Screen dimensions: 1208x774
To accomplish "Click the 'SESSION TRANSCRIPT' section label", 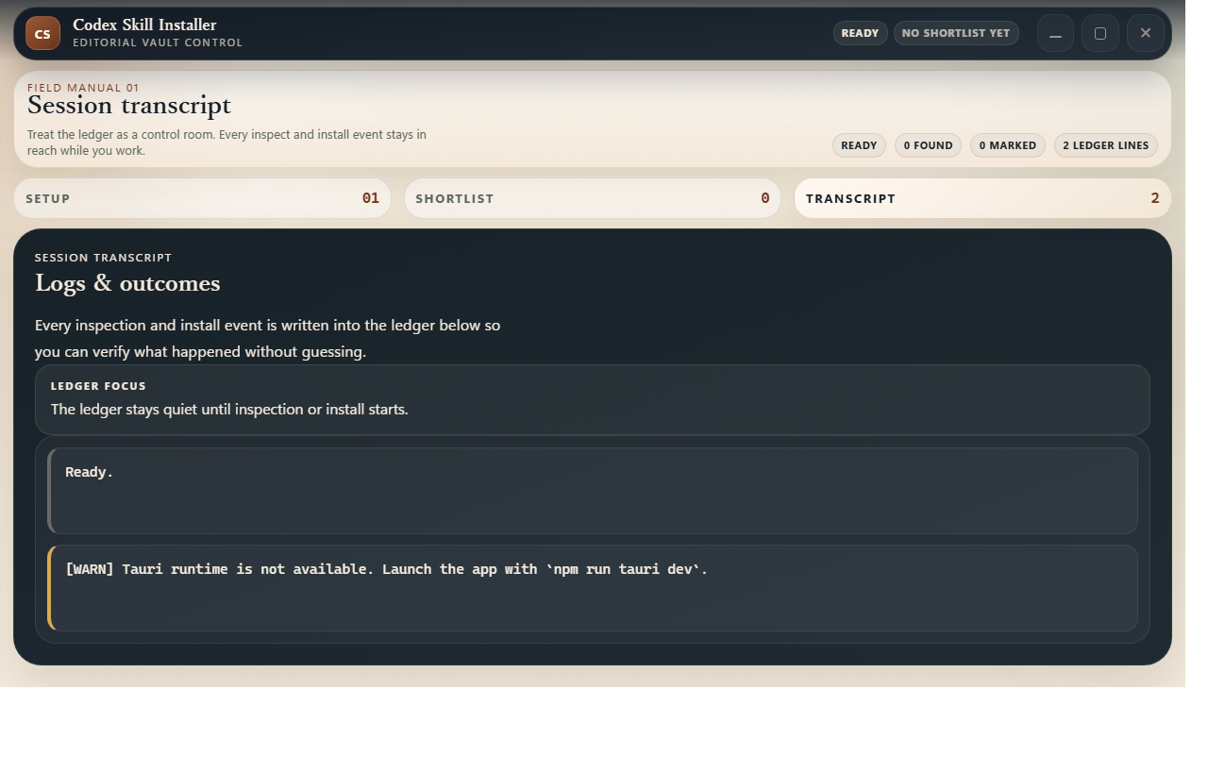I will 103,258.
